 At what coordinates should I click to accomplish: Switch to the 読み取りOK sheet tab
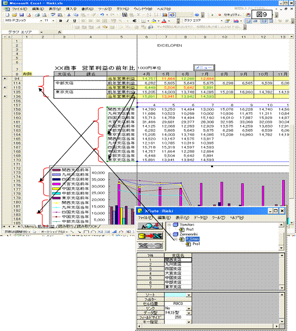coord(87,226)
